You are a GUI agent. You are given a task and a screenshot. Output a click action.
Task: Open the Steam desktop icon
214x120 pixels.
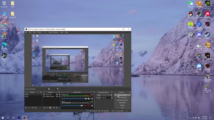(208, 36)
